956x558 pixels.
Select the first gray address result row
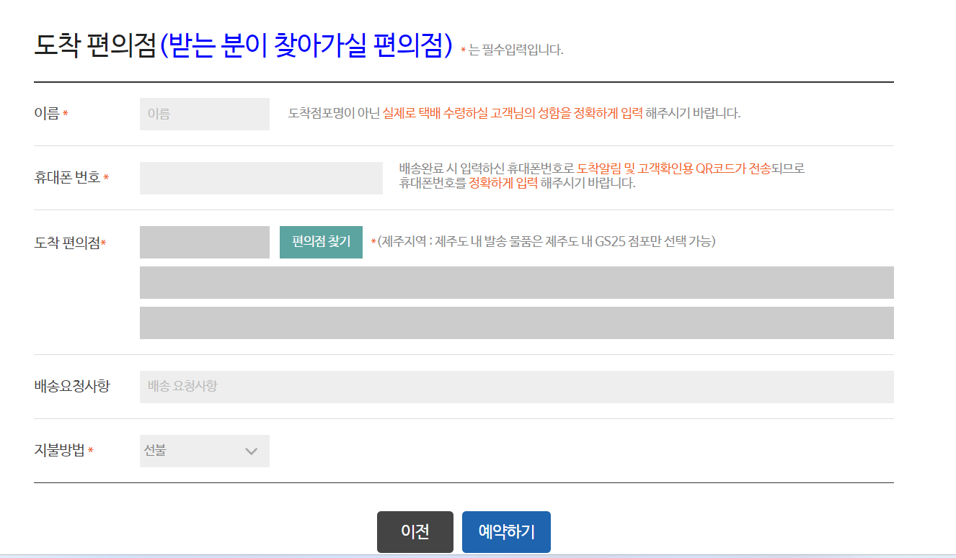pyautogui.click(x=517, y=282)
